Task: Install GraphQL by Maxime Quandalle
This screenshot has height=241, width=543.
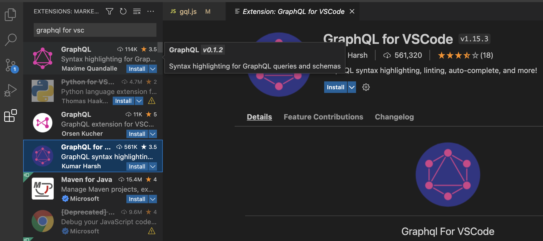Action: (x=137, y=69)
